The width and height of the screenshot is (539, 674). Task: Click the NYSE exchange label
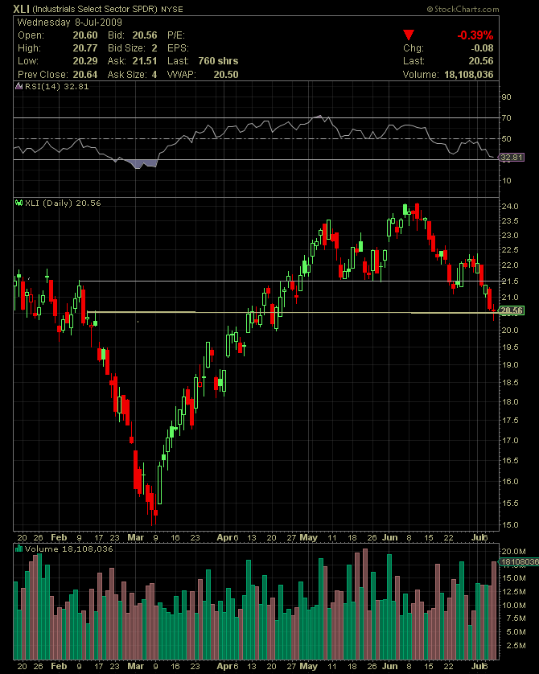(172, 10)
